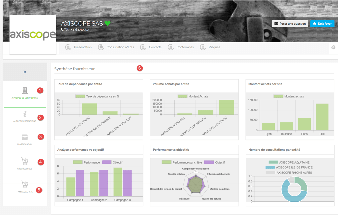Image resolution: width=338 pixels, height=215 pixels.
Task: Toggle Objectif legend in Analyse performance chart
Action: pyautogui.click(x=112, y=162)
